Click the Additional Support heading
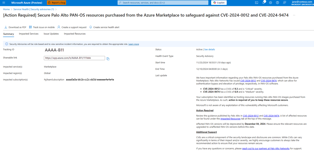Screen dimensions: 314x154 point(206,132)
